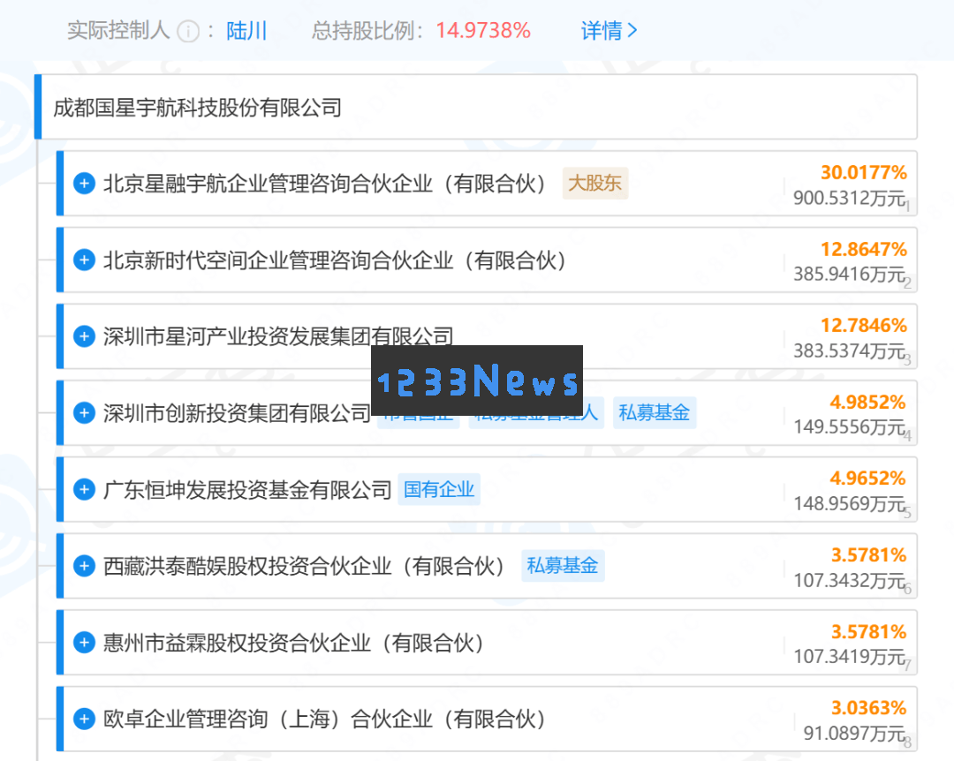The height and width of the screenshot is (761, 954).
Task: Open 广东恒坤发展投资基金有限公司 company name
Action: coord(247,490)
